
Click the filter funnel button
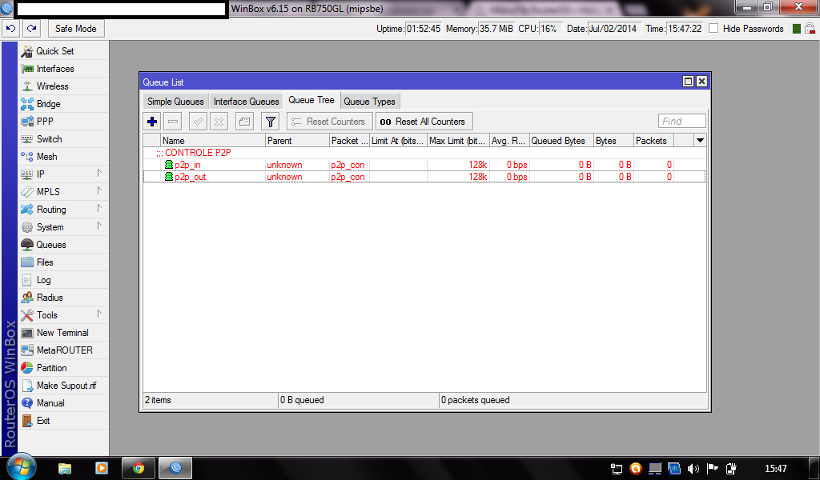(x=271, y=122)
